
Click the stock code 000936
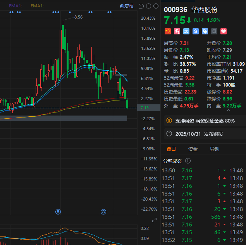[175, 10]
